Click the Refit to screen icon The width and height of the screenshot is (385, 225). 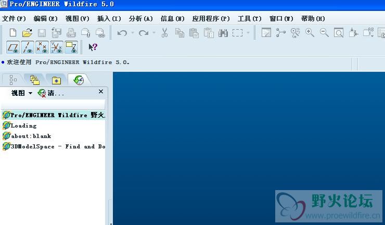pos(339,32)
